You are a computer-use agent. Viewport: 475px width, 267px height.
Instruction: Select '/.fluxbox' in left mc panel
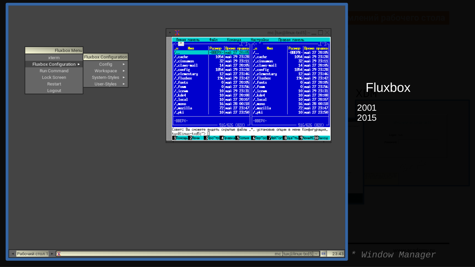point(212,78)
